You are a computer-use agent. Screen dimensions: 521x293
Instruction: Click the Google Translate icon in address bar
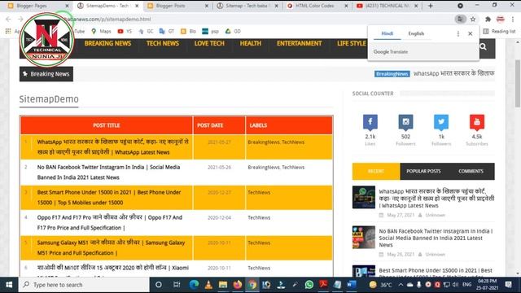[460, 19]
